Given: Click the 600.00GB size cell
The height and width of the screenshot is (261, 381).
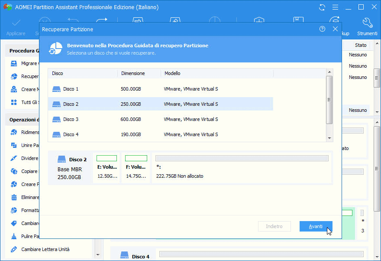Looking at the screenshot, I should click(x=131, y=119).
